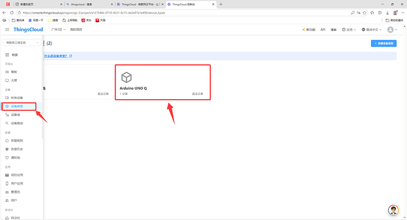
Task: Click the browser back arrow
Action: point(4,13)
